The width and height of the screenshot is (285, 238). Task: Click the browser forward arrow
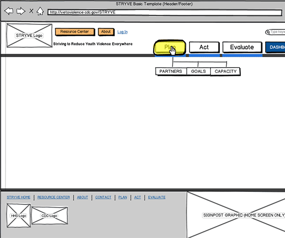(x=21, y=11)
